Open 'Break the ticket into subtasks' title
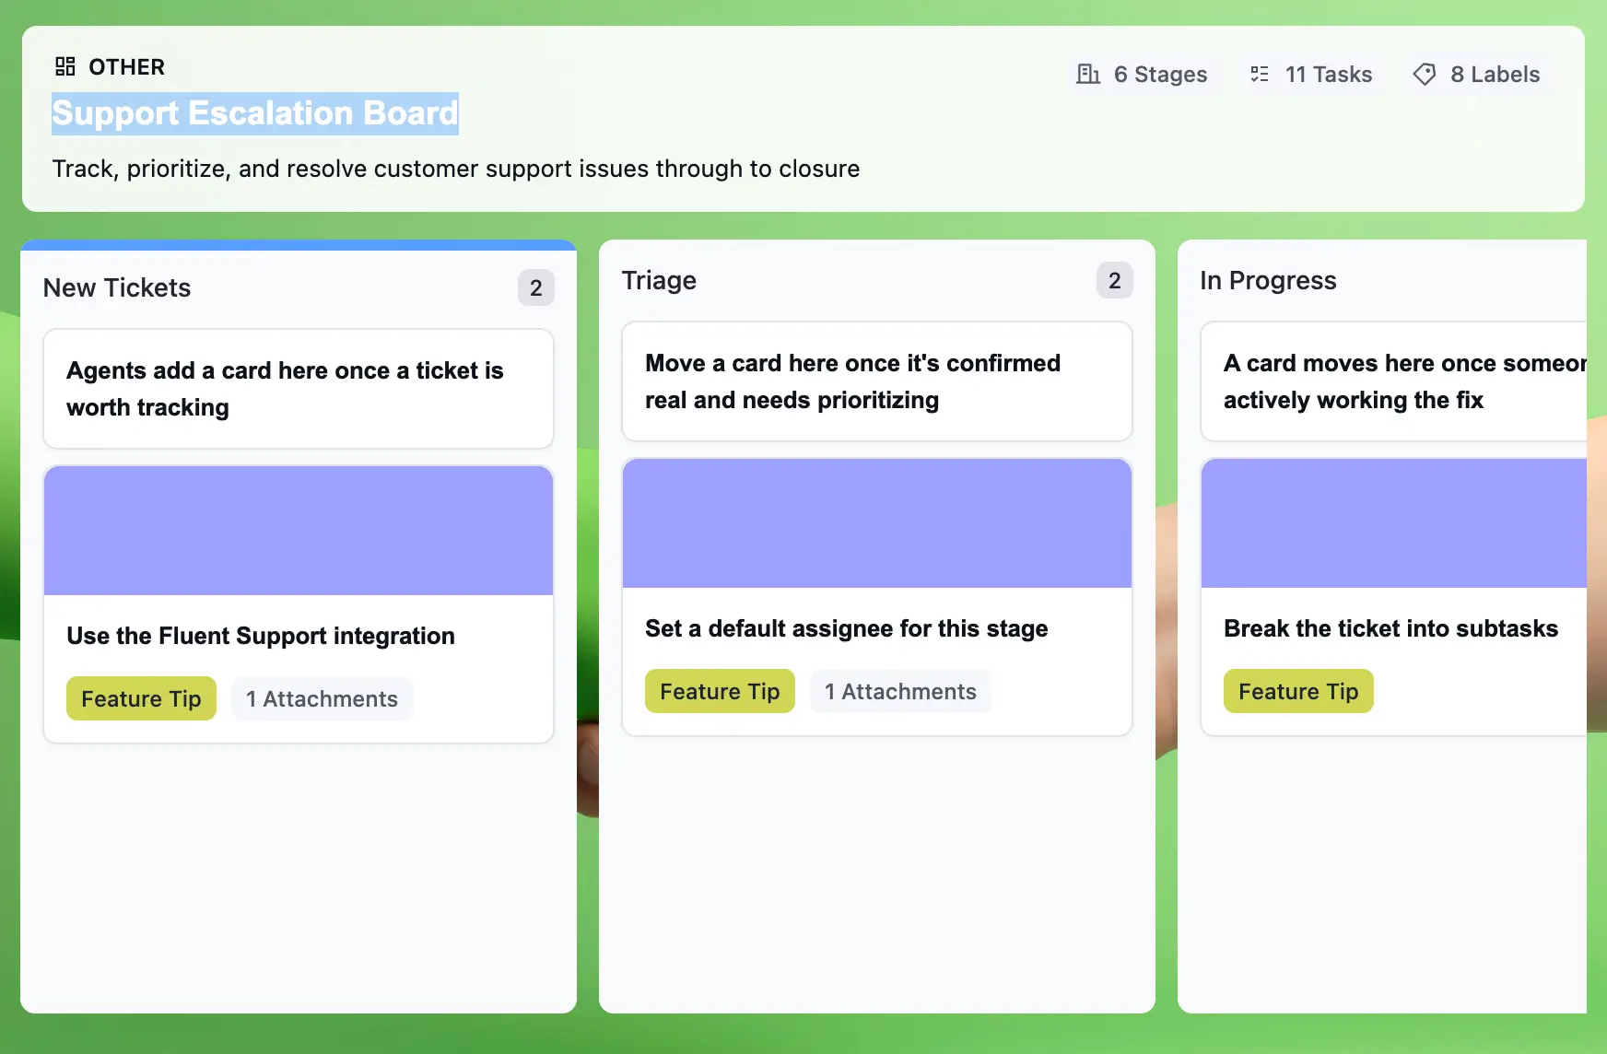 [x=1391, y=628]
